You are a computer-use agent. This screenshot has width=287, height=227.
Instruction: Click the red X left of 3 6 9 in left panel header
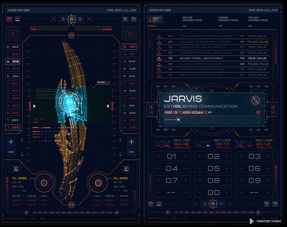click(54, 19)
